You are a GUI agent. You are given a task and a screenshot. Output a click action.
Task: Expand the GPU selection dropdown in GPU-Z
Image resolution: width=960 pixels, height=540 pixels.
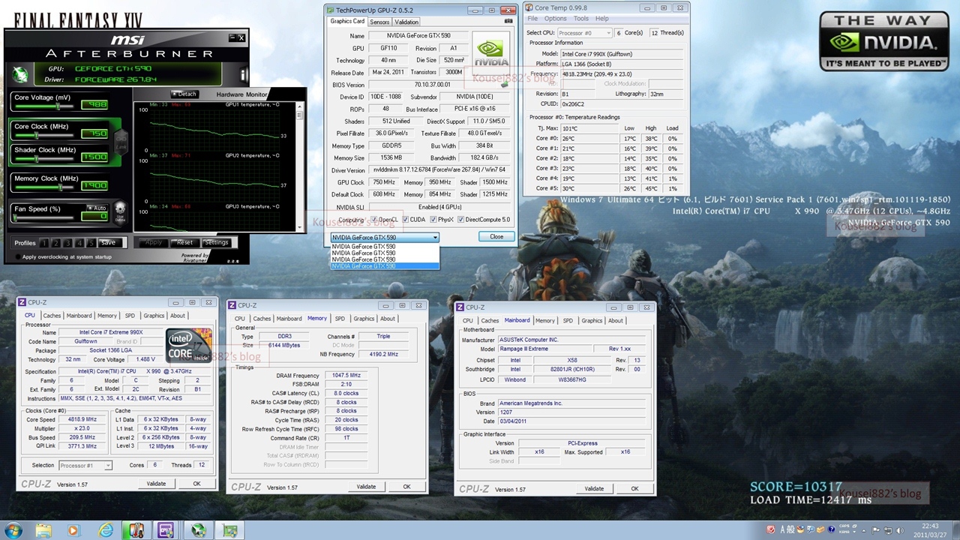[434, 237]
